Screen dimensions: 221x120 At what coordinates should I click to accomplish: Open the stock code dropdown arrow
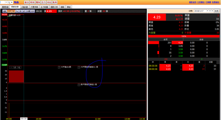[6, 2]
